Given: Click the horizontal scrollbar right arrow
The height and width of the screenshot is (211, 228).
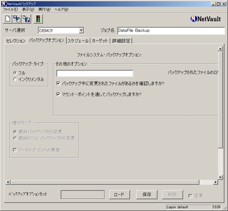Looking at the screenshot, I should (215, 182).
